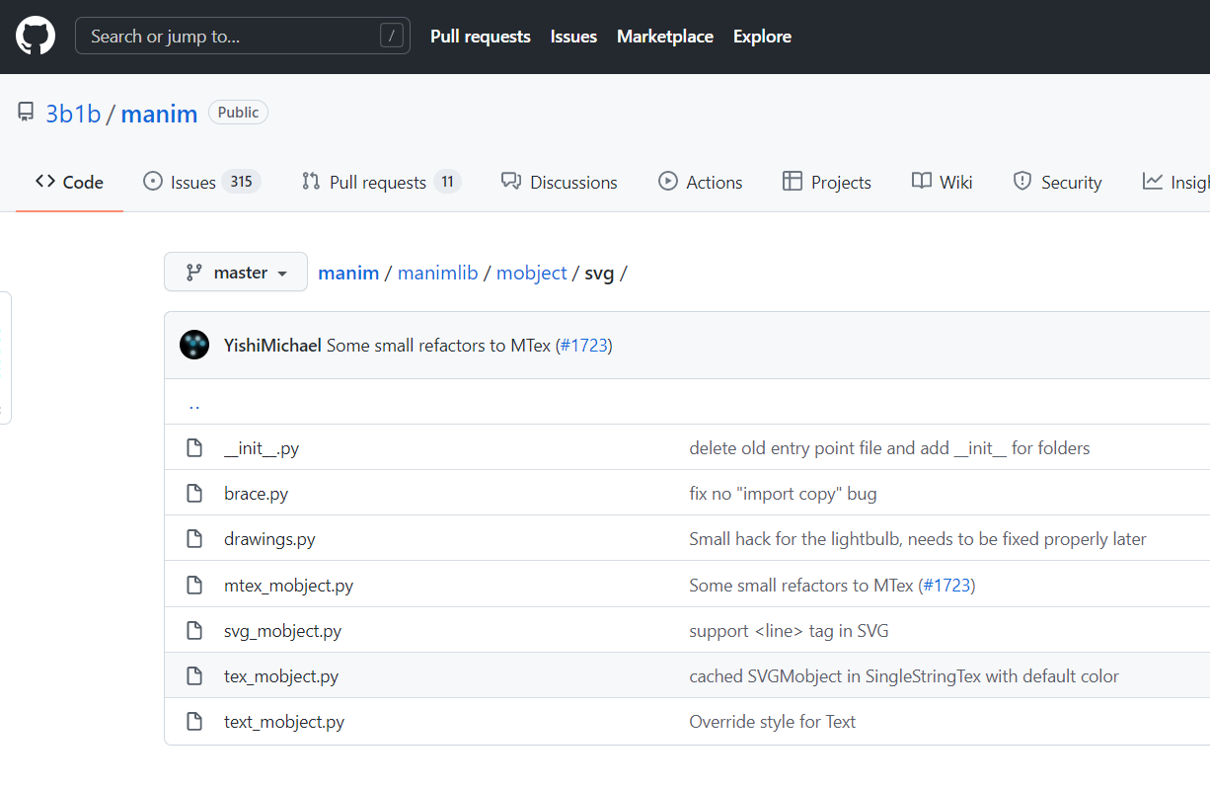Click YishiMichael's commit avatar
This screenshot has width=1210, height=788.
point(193,345)
